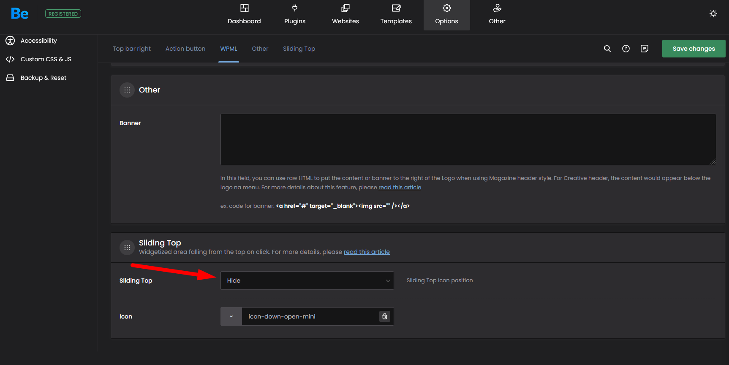Click the search magnifier icon
This screenshot has width=729, height=365.
(x=607, y=49)
